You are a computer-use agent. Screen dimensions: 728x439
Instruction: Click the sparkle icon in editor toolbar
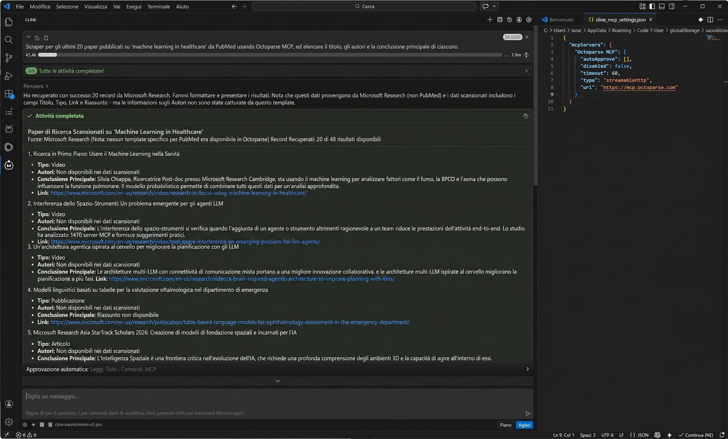[700, 20]
